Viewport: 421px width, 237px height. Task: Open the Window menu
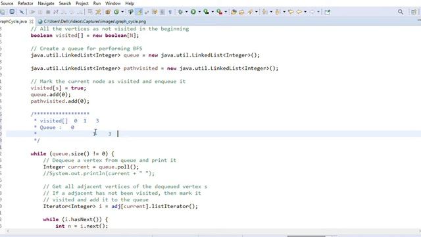coord(112,3)
